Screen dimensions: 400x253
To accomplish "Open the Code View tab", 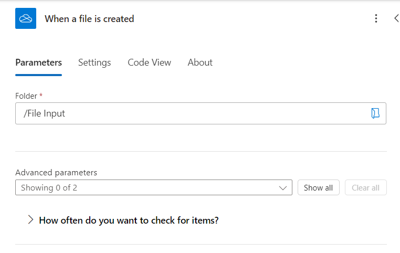I will pyautogui.click(x=149, y=62).
